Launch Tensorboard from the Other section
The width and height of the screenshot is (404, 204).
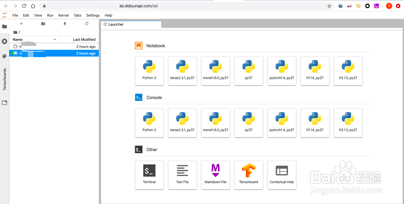(248, 175)
